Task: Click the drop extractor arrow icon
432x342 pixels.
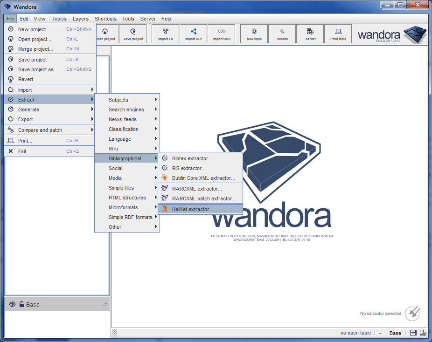Action: click(x=412, y=314)
